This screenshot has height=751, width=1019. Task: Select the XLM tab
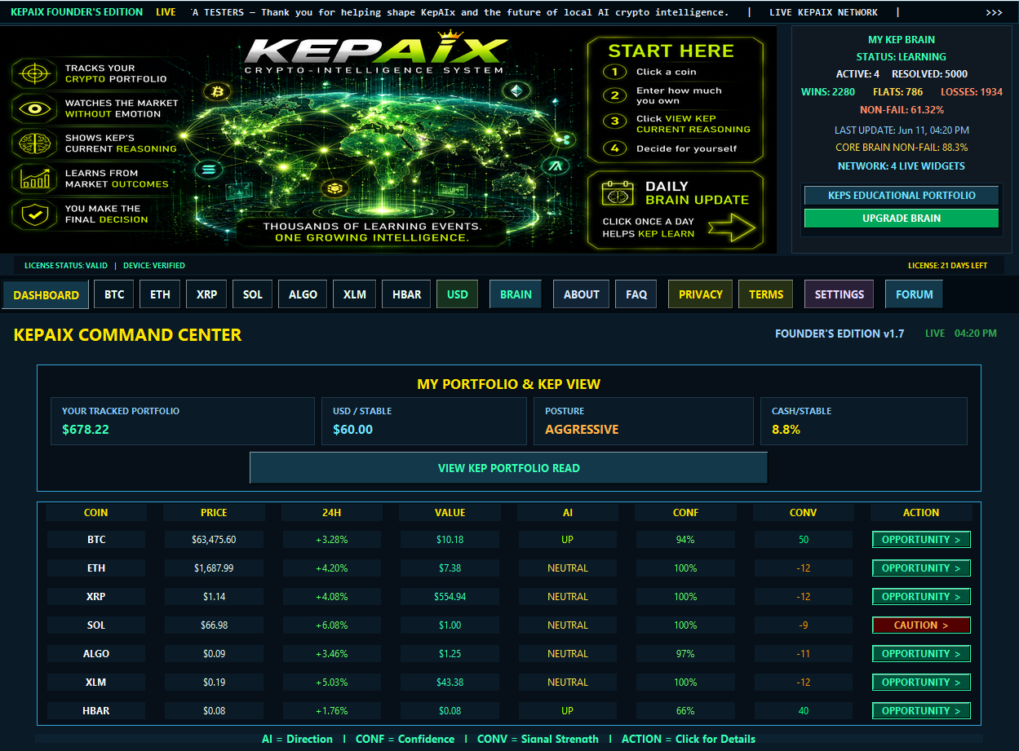[x=355, y=294]
